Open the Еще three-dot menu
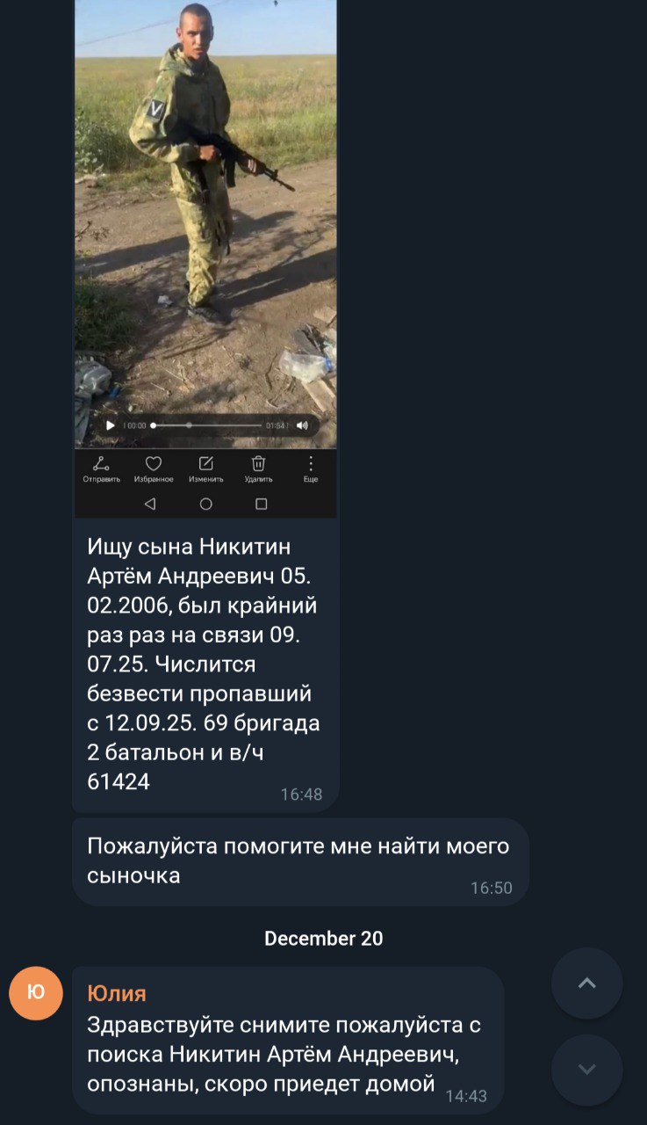647x1125 pixels. pyautogui.click(x=311, y=469)
